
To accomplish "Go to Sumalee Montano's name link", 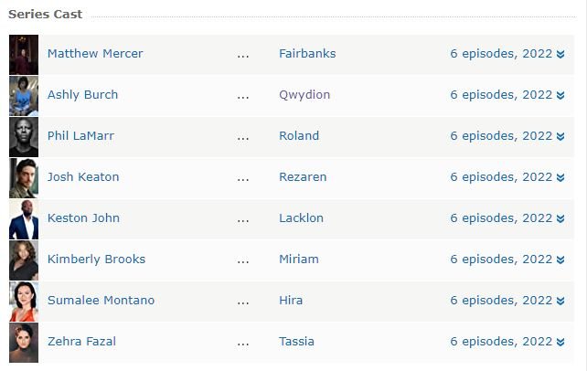I will click(x=101, y=300).
